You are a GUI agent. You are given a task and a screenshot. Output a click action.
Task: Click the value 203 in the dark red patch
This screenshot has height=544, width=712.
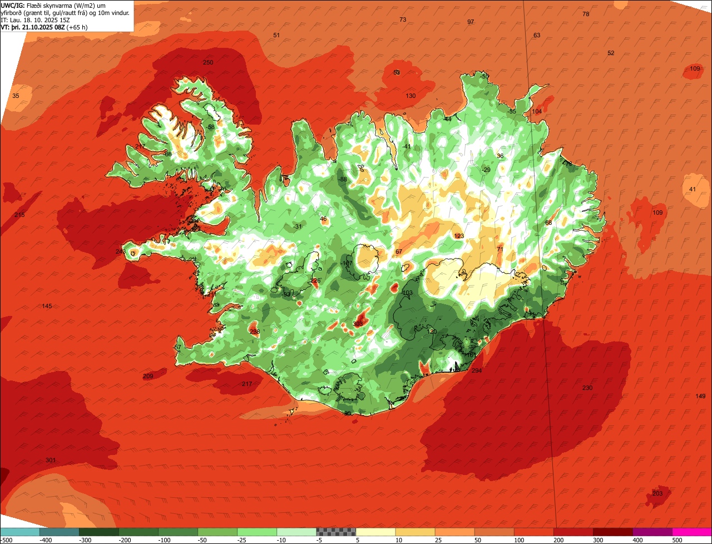point(657,493)
